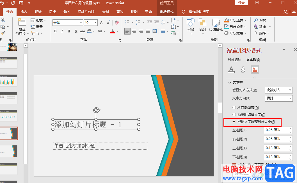Click increase indent level icon
The width and height of the screenshot is (297, 183).
point(156,22)
